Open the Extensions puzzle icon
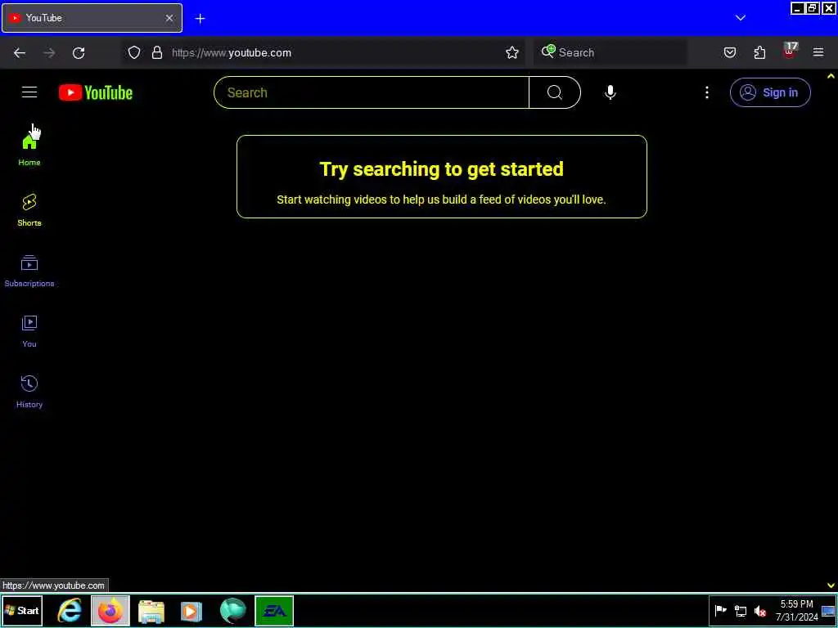 (x=759, y=52)
